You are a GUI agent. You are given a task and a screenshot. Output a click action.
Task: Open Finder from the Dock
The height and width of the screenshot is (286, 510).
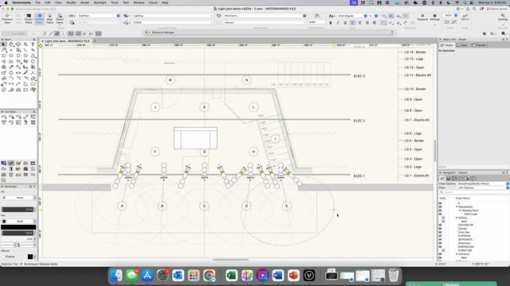[x=116, y=276]
